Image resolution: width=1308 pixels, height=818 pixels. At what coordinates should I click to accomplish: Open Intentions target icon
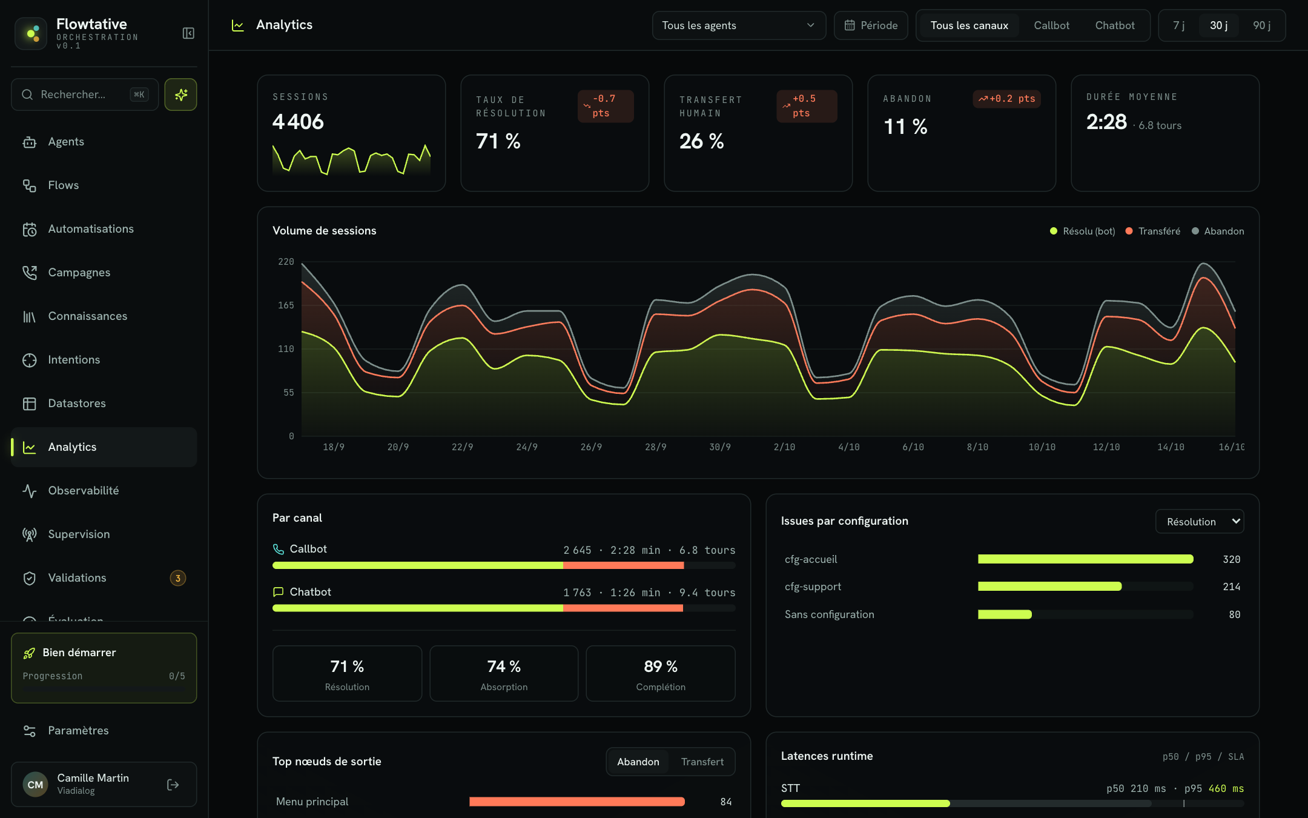pyautogui.click(x=30, y=360)
